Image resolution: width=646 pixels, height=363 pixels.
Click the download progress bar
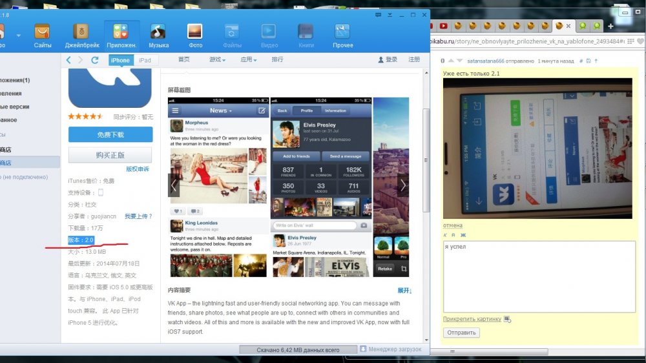point(297,350)
